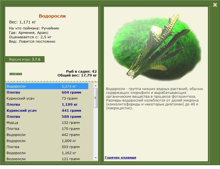Click the Вес: 1,171 кг text
This screenshot has height=169, width=220.
(23, 22)
